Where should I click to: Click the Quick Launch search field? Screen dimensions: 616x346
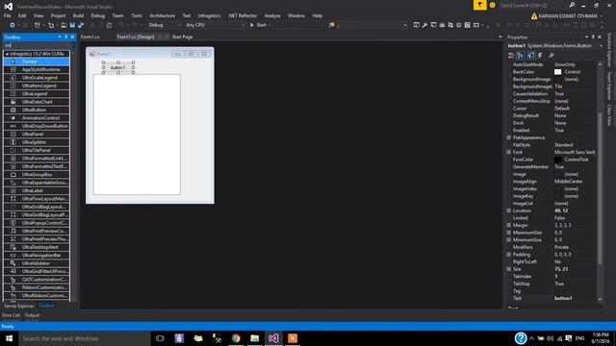532,5
